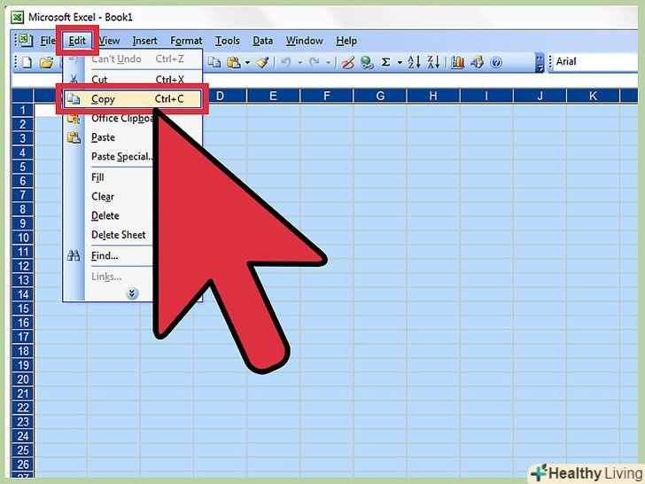Open the Format menu
The image size is (645, 484).
(x=186, y=41)
